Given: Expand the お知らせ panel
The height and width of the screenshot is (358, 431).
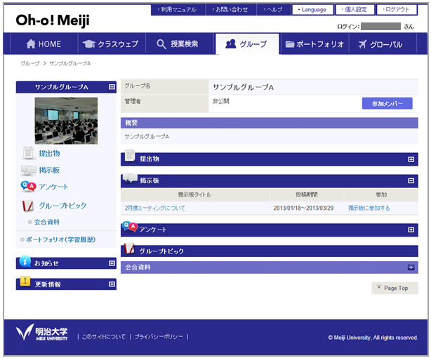Looking at the screenshot, I should [112, 263].
